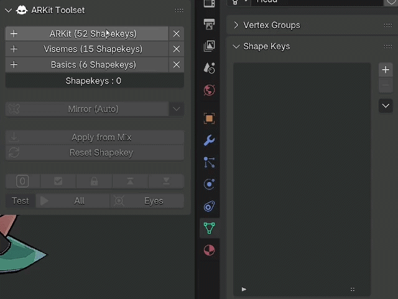Open the Object properties tab
Image resolution: width=398 pixels, height=299 pixels.
click(209, 118)
